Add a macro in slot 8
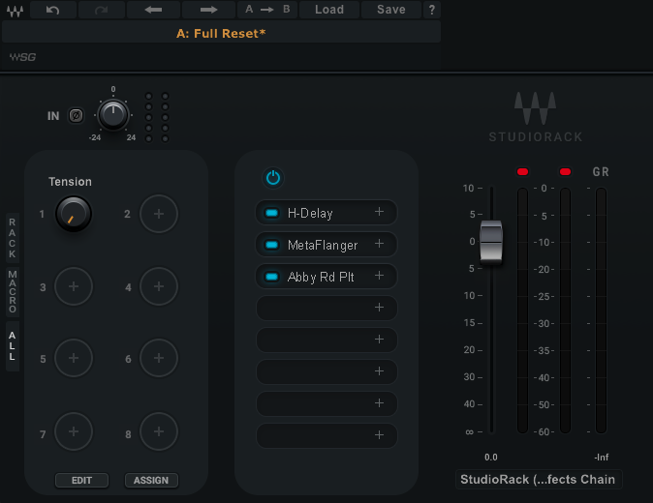653x503 pixels. [159, 431]
